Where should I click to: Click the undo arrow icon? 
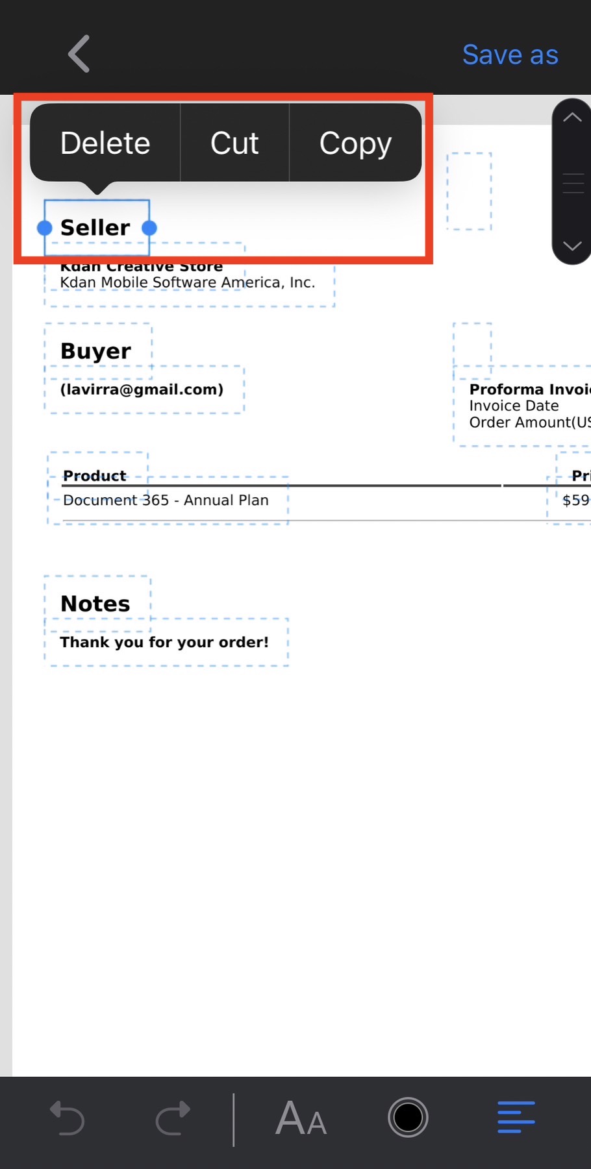click(x=68, y=1118)
